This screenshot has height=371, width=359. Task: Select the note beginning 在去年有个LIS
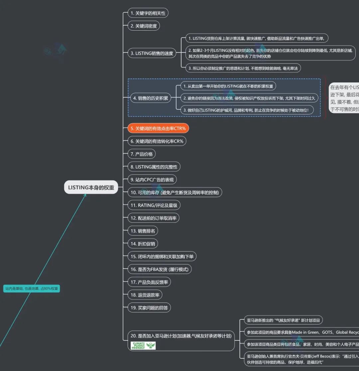[x=344, y=98]
